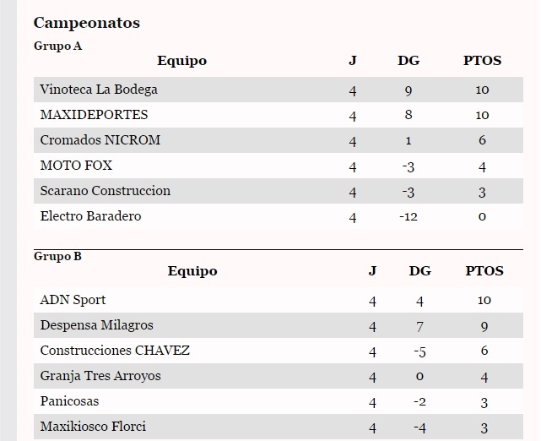Click Scarano Construccion team name
541x441 pixels.
click(x=105, y=191)
